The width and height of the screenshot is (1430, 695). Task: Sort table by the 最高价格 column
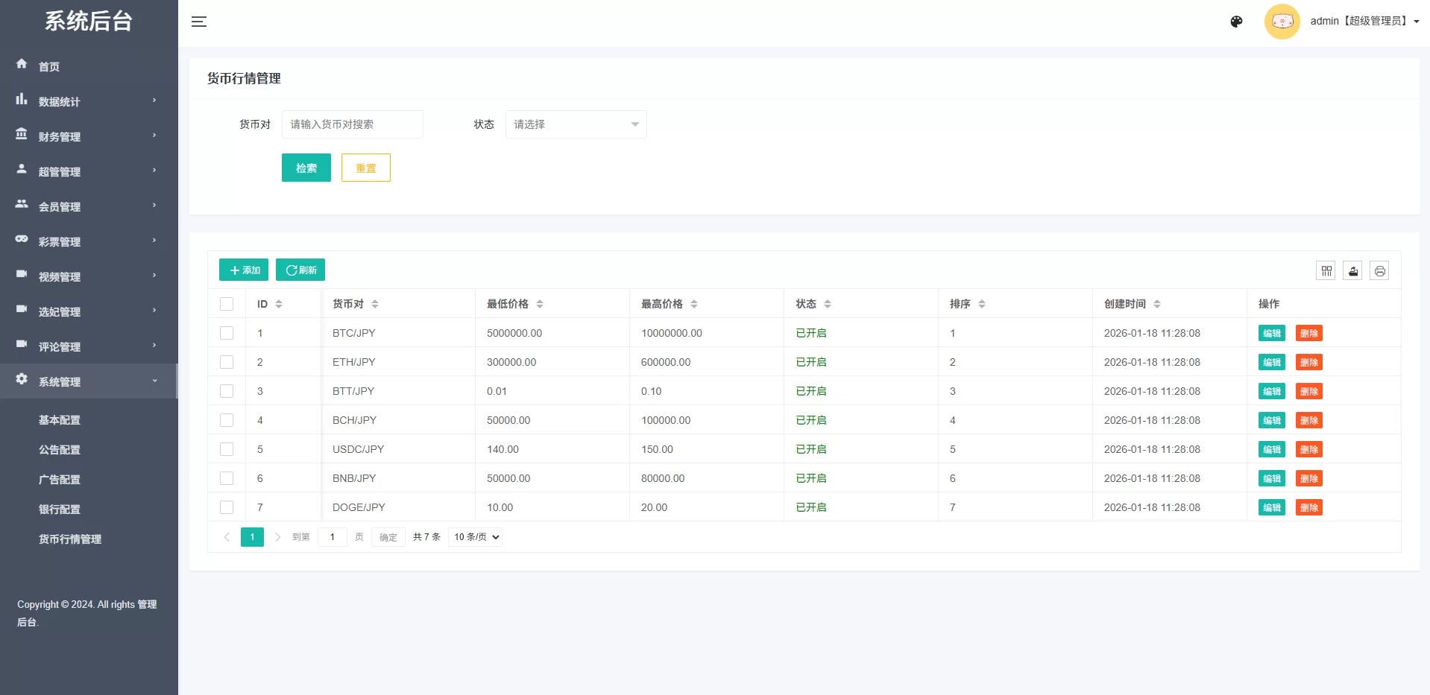693,304
